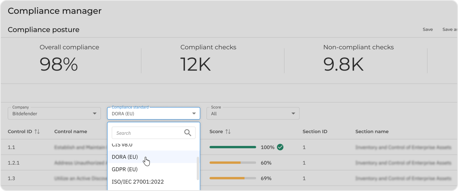The height and width of the screenshot is (191, 458).
Task: Click the Save button
Action: (428, 30)
